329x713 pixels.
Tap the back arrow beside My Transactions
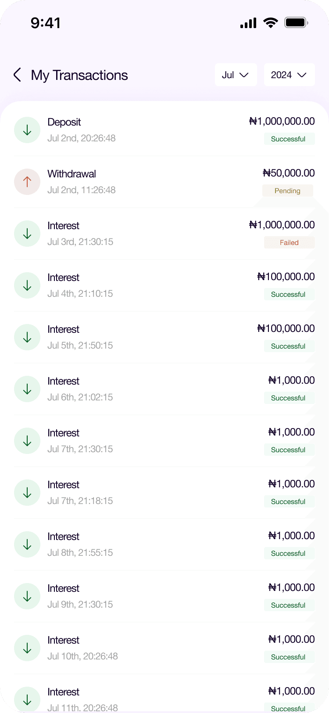pyautogui.click(x=18, y=75)
